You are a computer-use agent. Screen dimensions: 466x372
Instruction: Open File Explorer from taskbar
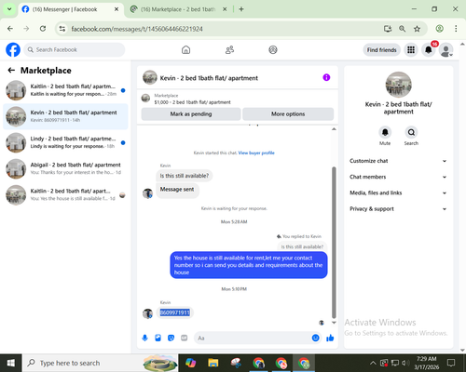[x=213, y=363]
